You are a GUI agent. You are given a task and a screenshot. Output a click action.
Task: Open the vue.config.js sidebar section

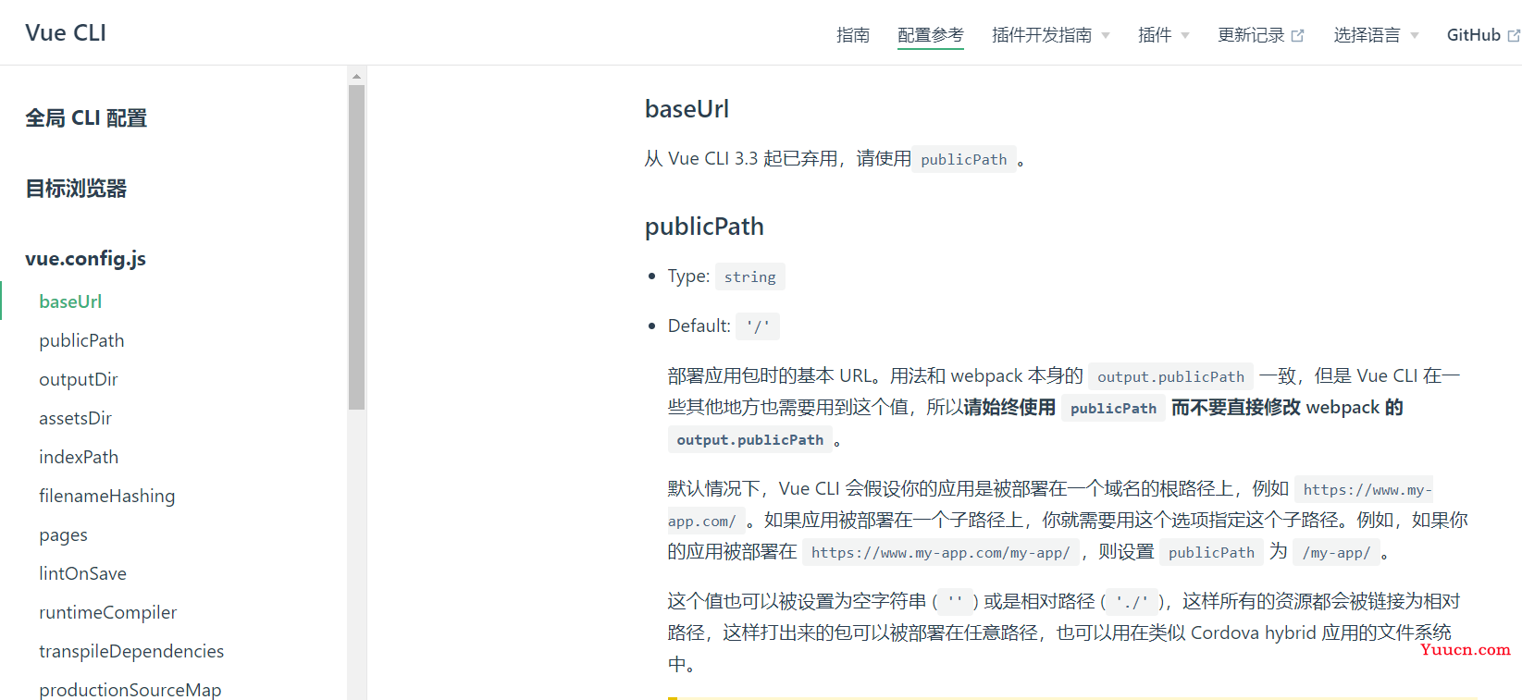point(85,259)
